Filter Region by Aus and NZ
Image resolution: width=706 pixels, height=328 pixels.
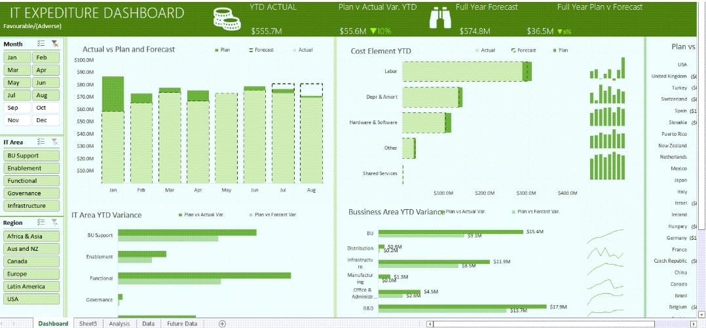tap(31, 249)
